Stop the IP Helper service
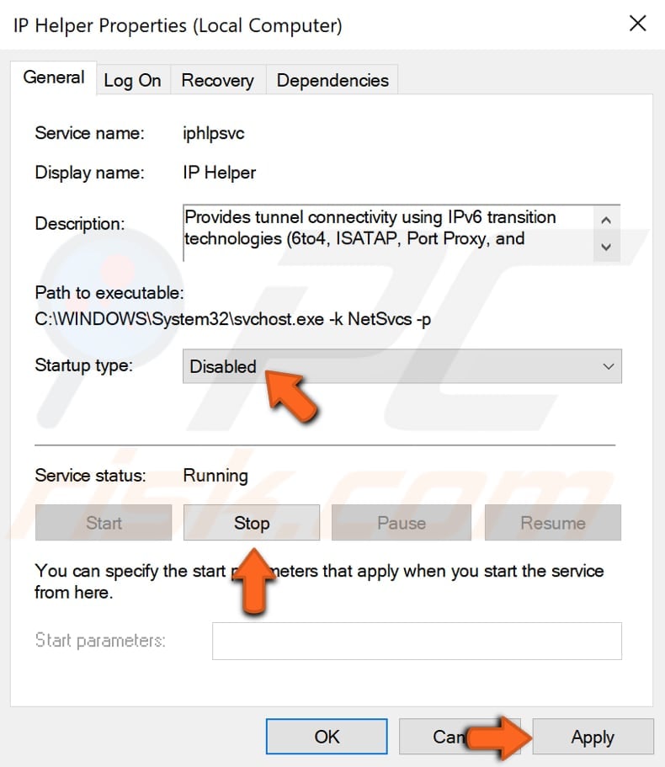The height and width of the screenshot is (767, 665). coord(251,523)
